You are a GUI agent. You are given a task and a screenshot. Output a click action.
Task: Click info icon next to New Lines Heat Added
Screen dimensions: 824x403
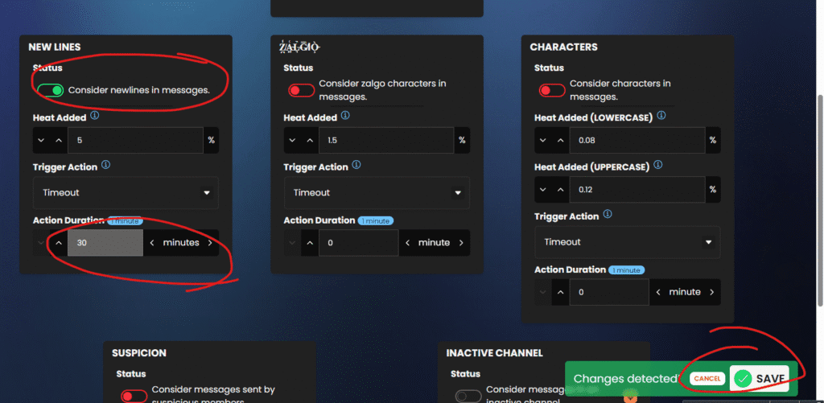coord(95,116)
